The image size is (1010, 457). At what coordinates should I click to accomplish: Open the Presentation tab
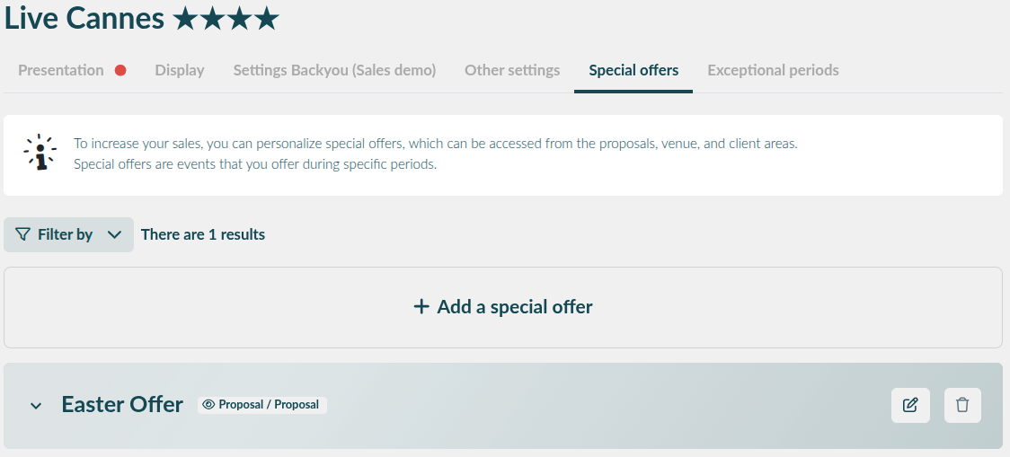click(x=60, y=70)
